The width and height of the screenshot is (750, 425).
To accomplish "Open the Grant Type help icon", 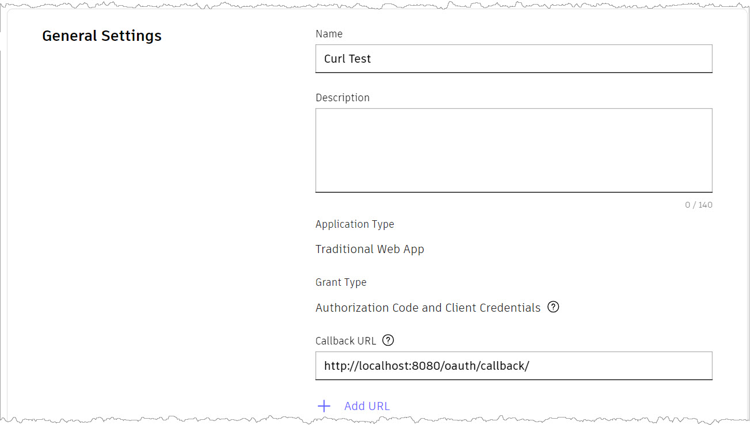I will pyautogui.click(x=553, y=307).
